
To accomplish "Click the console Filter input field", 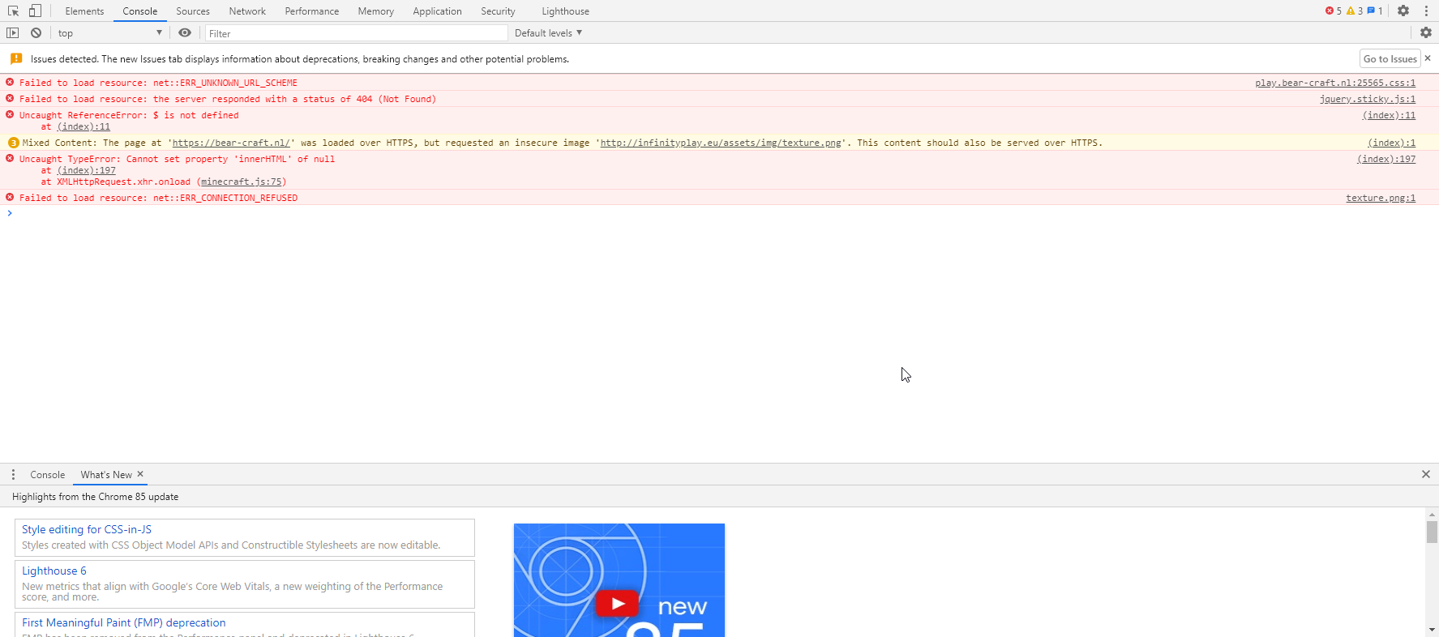I will 357,33.
